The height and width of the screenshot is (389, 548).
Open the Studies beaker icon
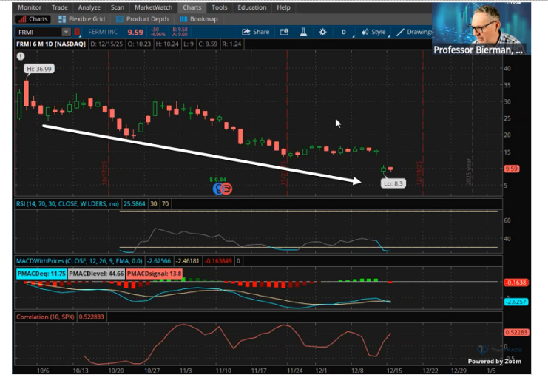(303, 33)
